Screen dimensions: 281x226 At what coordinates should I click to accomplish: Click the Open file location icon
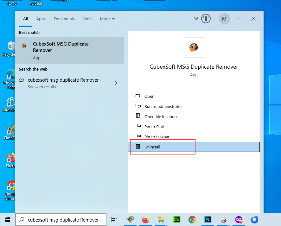pyautogui.click(x=138, y=116)
